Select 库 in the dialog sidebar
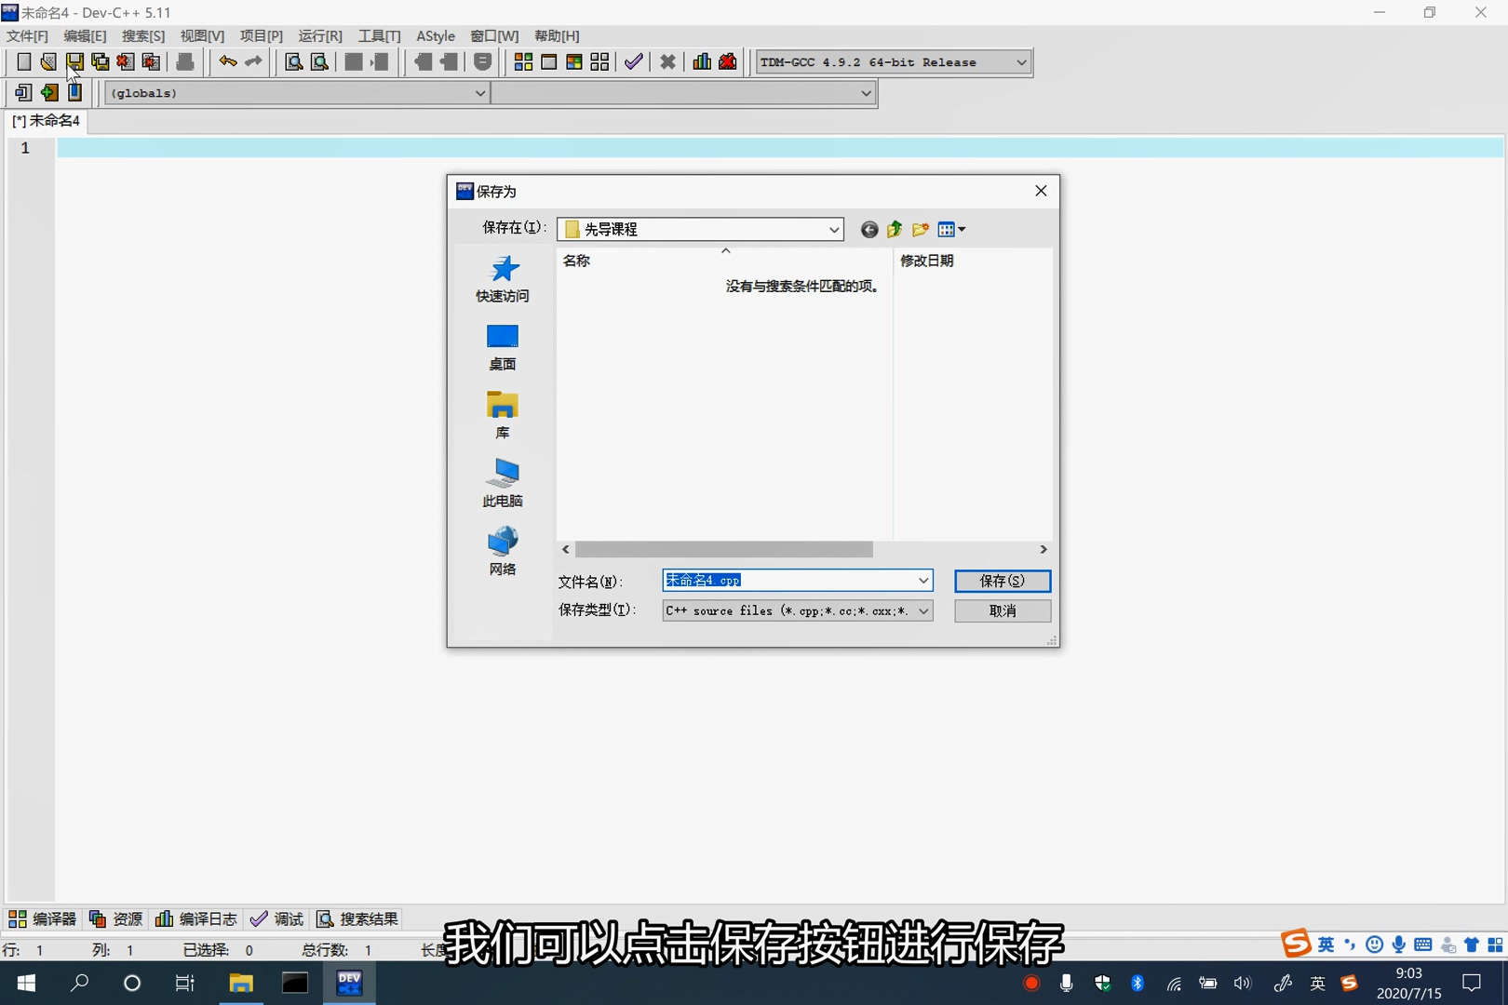The width and height of the screenshot is (1508, 1005). point(503,416)
